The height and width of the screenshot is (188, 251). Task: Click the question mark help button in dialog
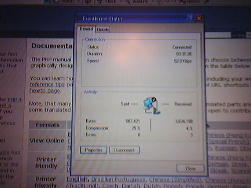click(190, 18)
